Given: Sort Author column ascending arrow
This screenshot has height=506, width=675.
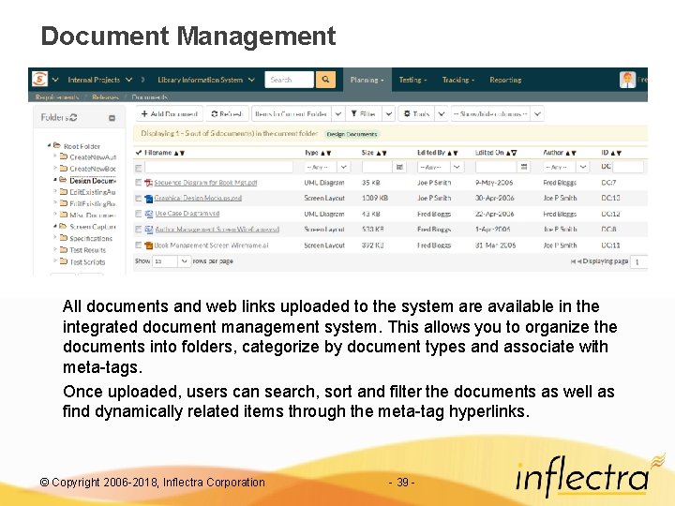Looking at the screenshot, I should (x=568, y=153).
